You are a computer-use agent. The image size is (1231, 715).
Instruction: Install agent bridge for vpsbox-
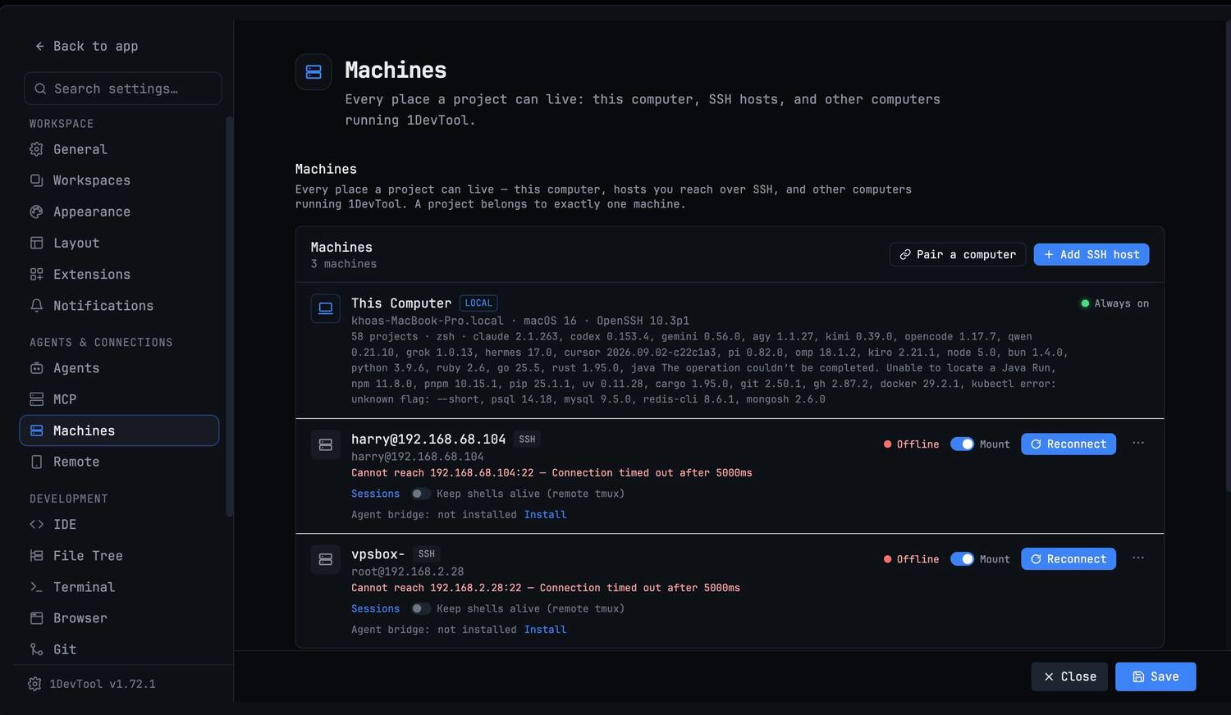click(x=545, y=630)
